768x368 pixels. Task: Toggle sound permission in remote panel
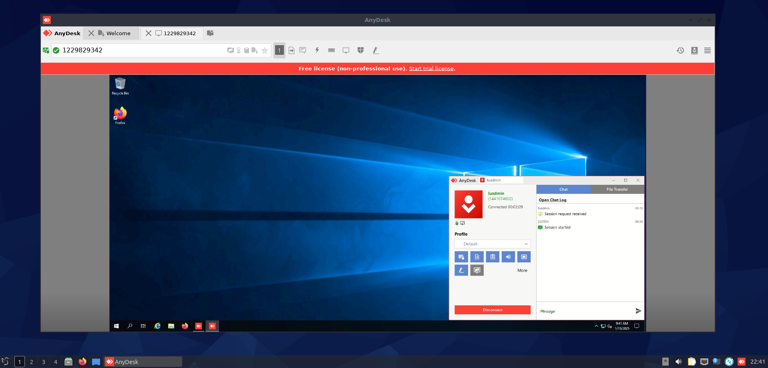click(508, 257)
